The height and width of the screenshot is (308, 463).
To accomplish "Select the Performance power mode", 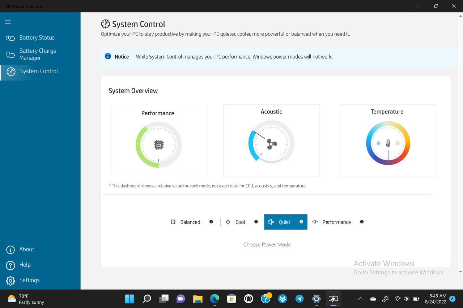I will tap(332, 222).
